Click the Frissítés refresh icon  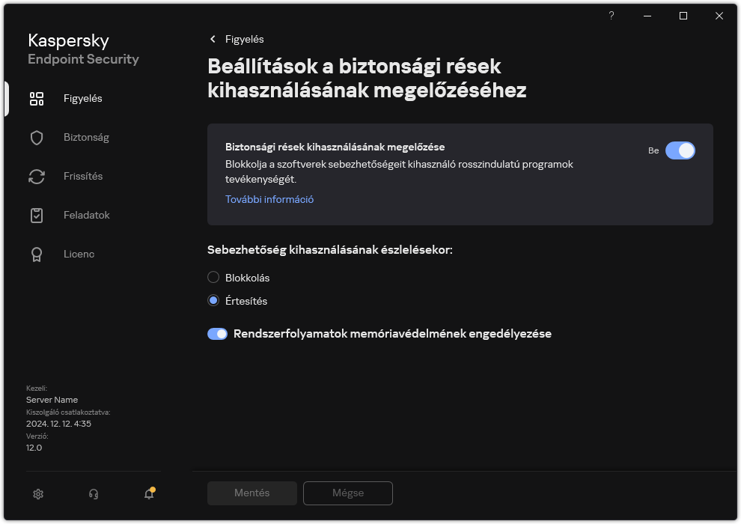pyautogui.click(x=37, y=176)
